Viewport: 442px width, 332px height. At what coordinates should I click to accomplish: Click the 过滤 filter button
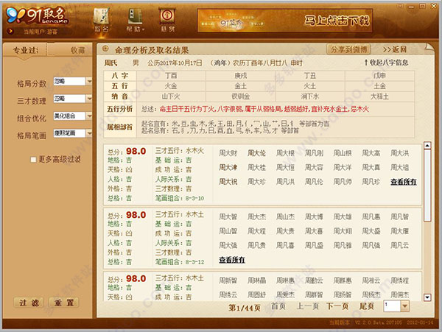pyautogui.click(x=29, y=303)
